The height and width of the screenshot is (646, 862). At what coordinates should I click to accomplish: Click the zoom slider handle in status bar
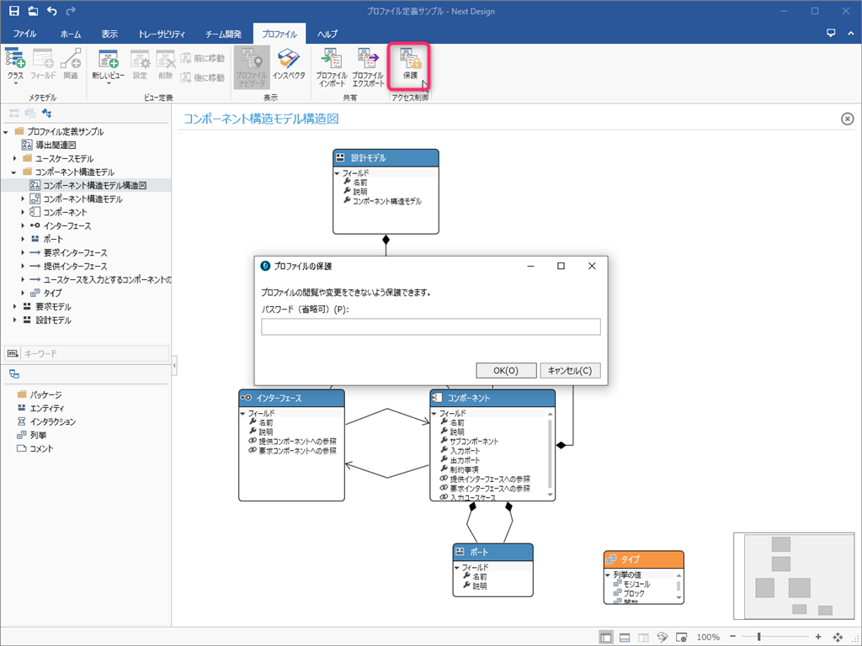[759, 637]
